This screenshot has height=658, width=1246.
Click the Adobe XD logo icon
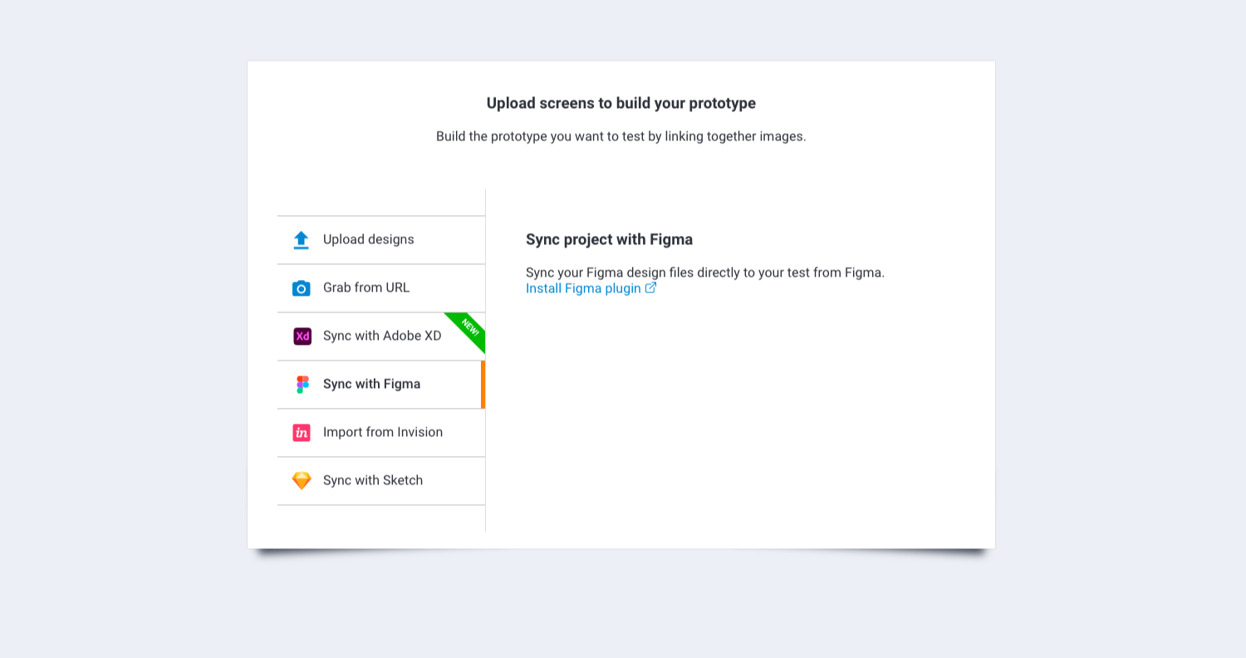click(x=302, y=336)
